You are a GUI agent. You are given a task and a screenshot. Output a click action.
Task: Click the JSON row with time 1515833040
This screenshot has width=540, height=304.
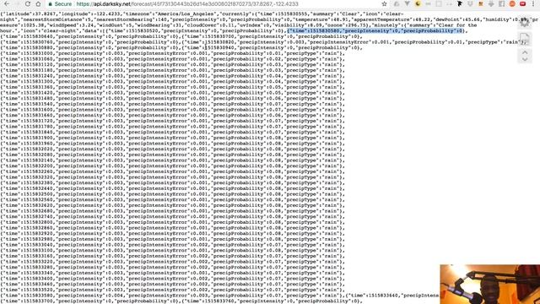pyautogui.click(x=172, y=245)
